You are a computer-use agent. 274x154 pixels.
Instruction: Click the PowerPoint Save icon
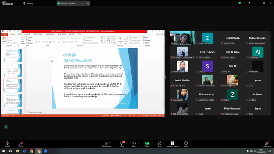pos(6,31)
